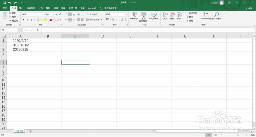Open 排序和筛选 sort and filter
This screenshot has width=256, height=137.
pyautogui.click(x=206, y=16)
